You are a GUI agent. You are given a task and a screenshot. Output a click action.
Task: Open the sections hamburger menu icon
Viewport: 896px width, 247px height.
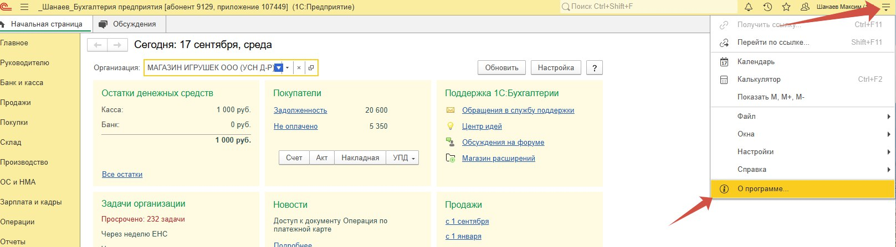[x=24, y=7]
